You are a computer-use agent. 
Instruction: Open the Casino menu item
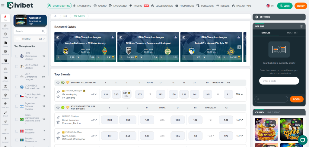[100, 6]
